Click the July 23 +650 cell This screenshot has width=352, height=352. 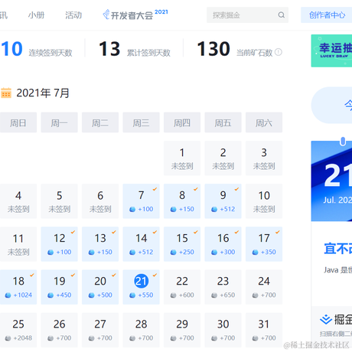click(223, 287)
